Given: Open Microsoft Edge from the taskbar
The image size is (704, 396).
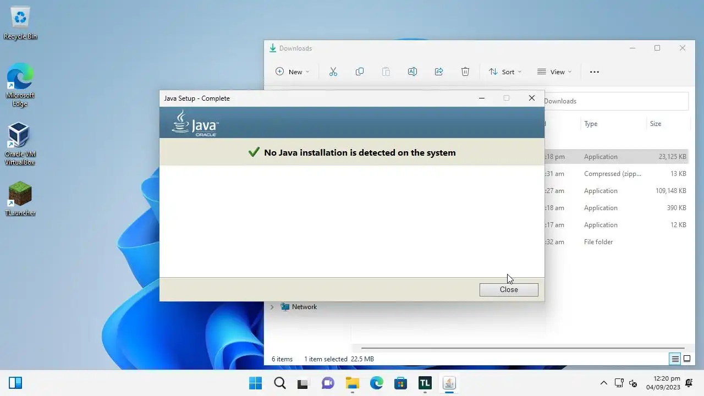Looking at the screenshot, I should (376, 383).
